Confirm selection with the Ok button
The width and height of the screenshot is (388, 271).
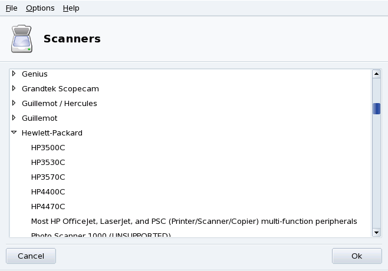pos(357,256)
